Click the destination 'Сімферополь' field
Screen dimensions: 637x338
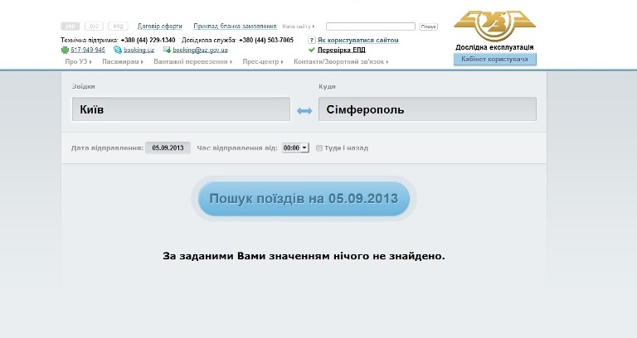pos(427,109)
